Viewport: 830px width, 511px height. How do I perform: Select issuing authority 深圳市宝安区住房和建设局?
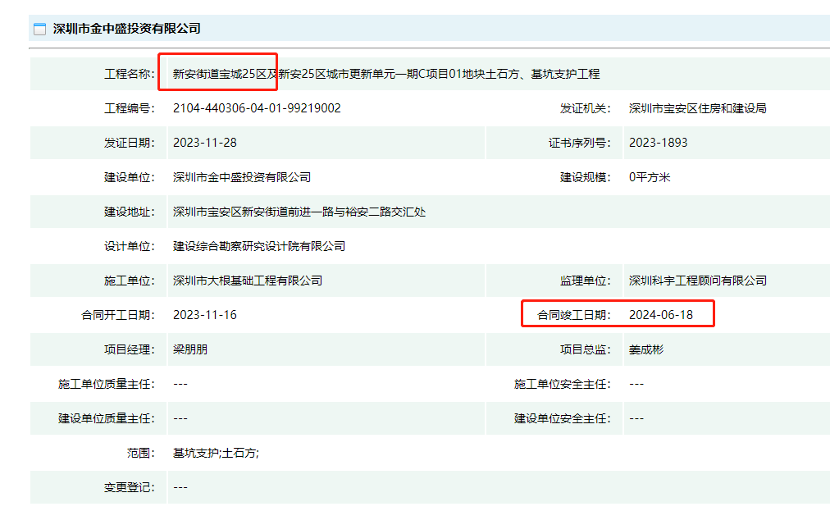tap(698, 108)
